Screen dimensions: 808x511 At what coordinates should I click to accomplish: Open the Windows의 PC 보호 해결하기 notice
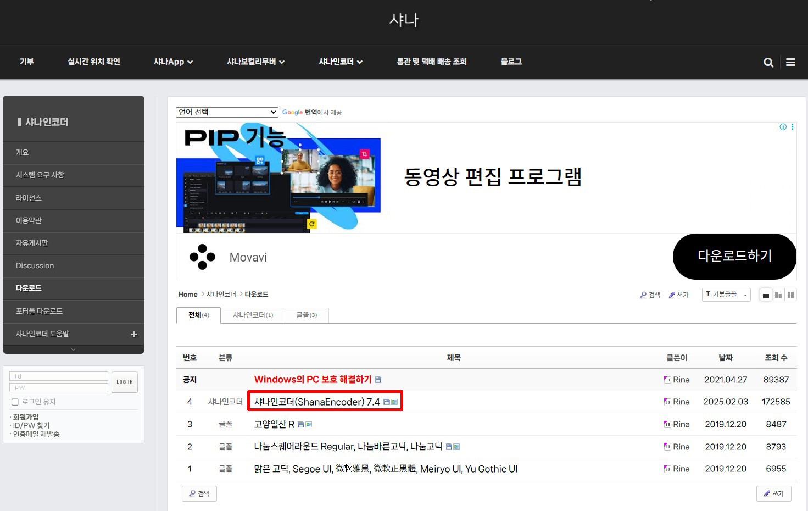point(313,380)
